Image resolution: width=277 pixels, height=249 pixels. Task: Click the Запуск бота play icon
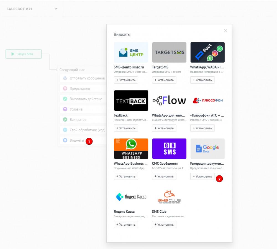click(x=13, y=54)
